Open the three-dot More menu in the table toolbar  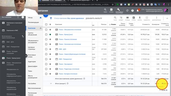pos(157,18)
